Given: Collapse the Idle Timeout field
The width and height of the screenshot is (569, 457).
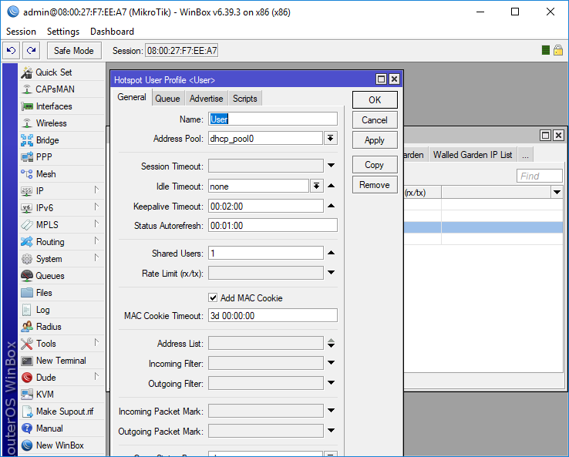Looking at the screenshot, I should [331, 186].
